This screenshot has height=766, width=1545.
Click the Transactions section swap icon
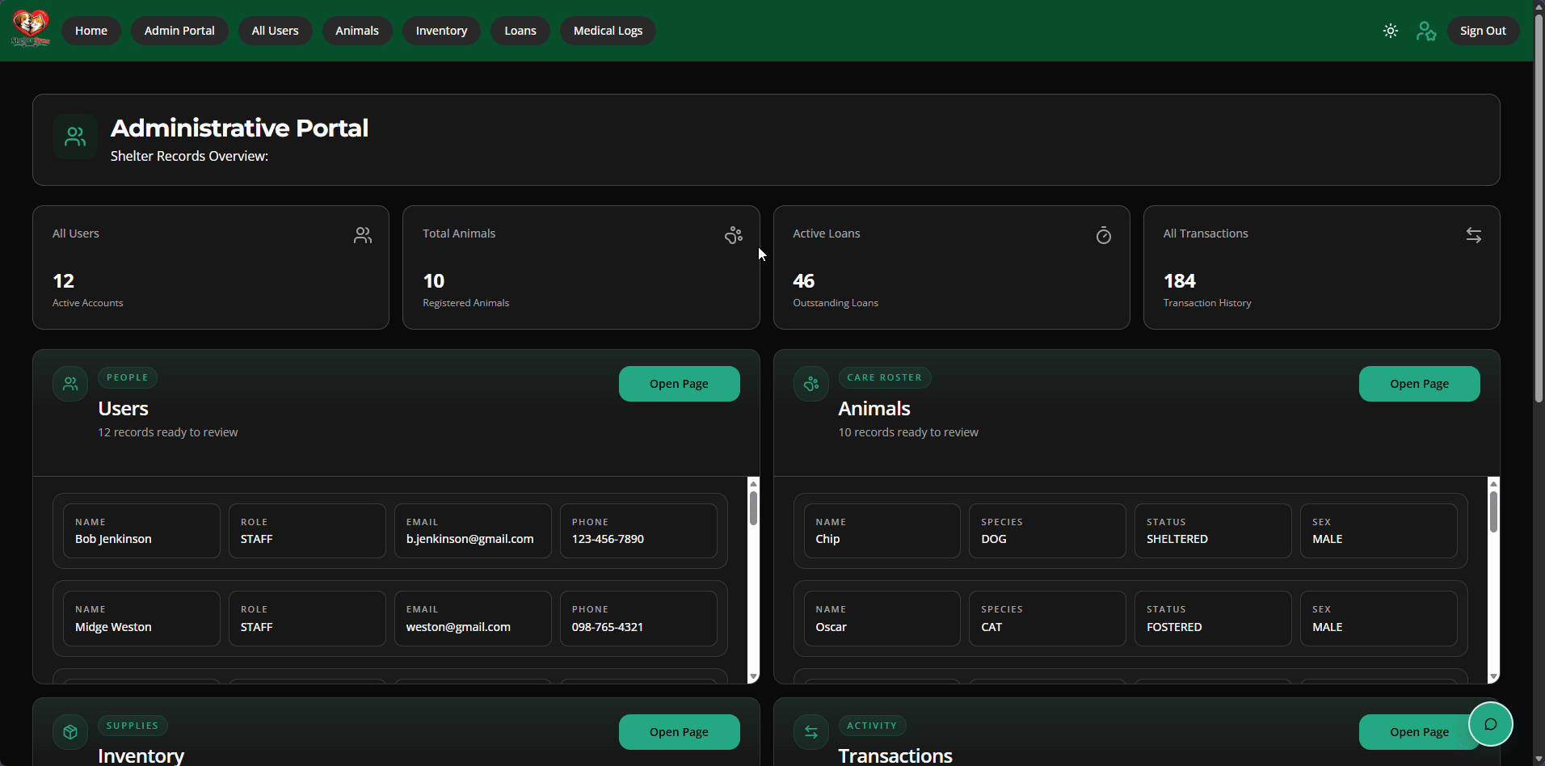point(811,732)
